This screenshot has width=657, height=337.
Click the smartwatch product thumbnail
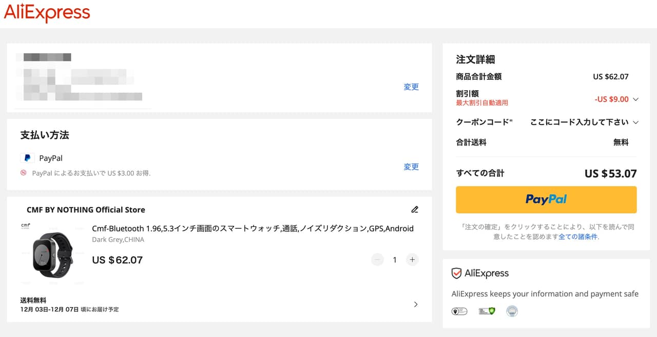[53, 255]
